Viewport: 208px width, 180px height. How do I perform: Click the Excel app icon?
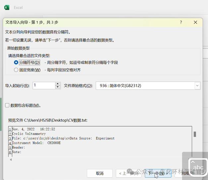[x=7, y=7]
